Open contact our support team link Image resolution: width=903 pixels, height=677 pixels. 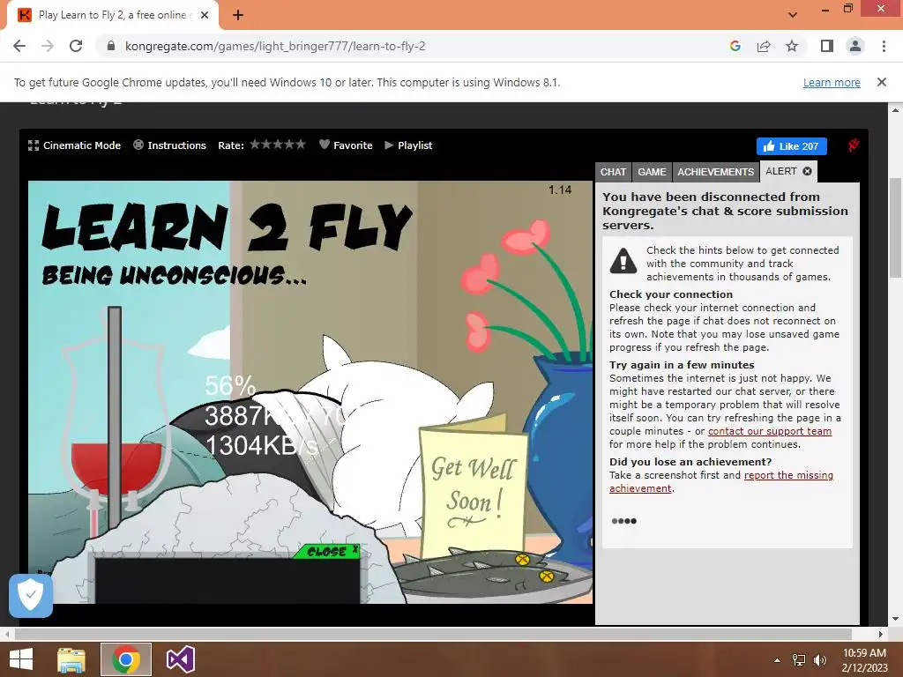[769, 431]
